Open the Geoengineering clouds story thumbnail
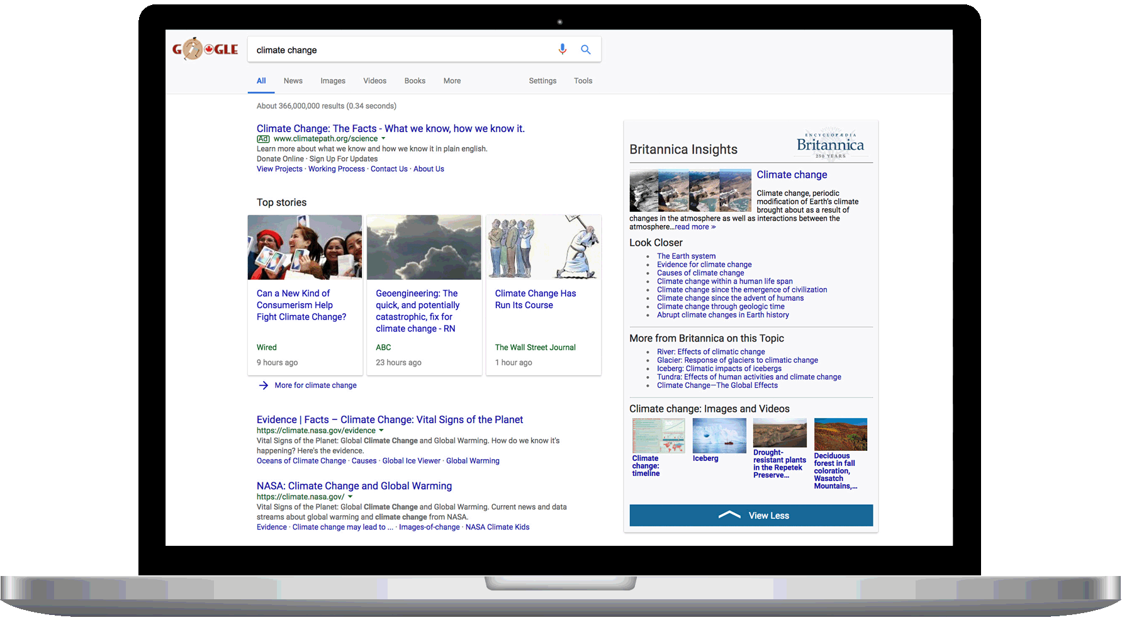This screenshot has height=637, width=1122. tap(424, 247)
